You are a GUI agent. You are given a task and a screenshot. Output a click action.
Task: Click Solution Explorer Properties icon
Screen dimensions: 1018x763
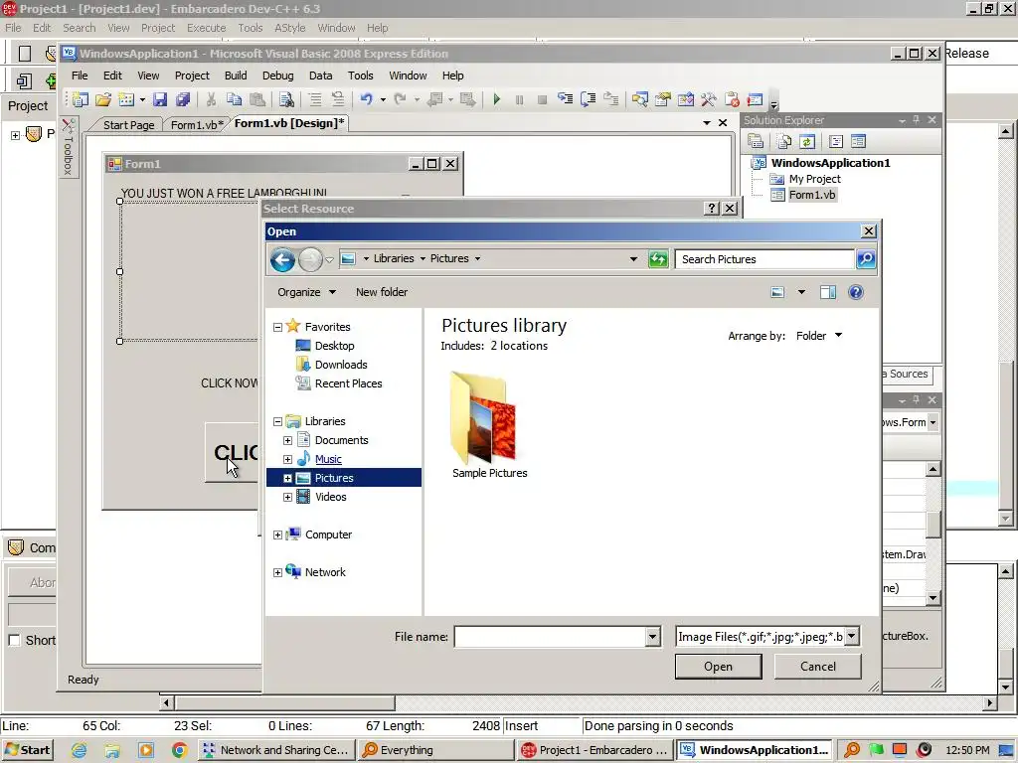tap(756, 141)
